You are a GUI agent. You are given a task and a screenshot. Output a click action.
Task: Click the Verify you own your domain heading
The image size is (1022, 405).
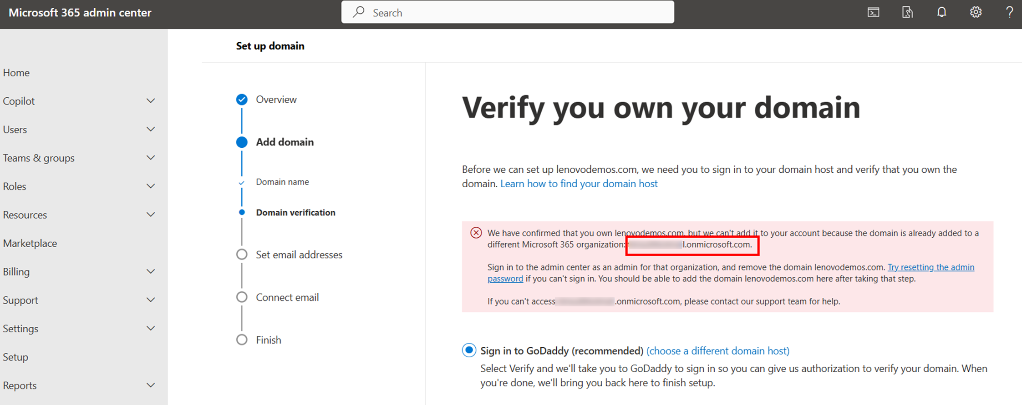tap(661, 108)
